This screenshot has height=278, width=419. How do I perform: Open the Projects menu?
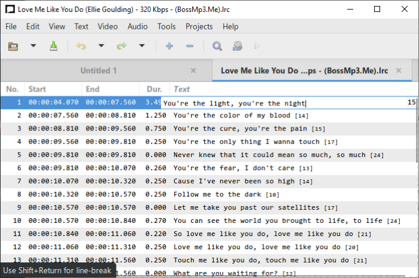199,26
